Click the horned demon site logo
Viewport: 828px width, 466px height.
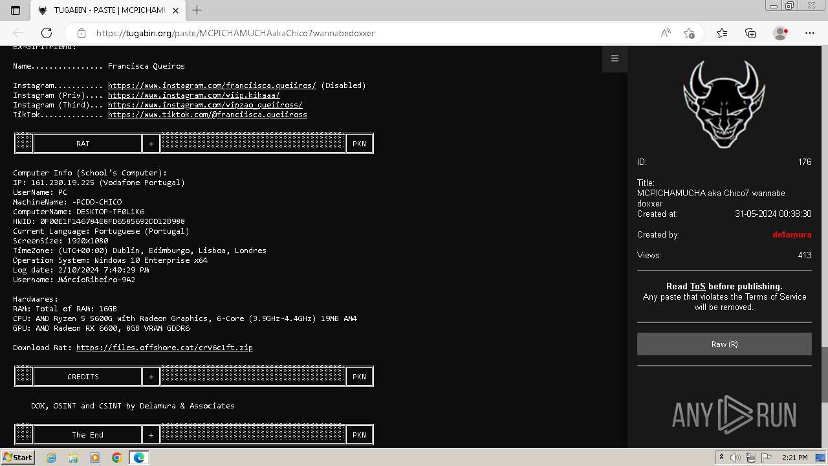pyautogui.click(x=724, y=104)
